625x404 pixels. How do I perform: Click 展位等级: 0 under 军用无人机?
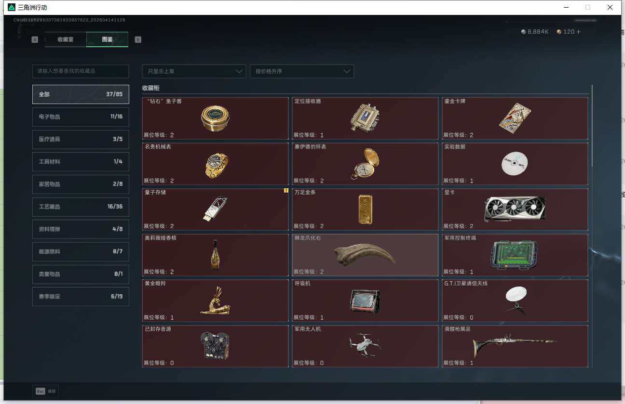[309, 363]
